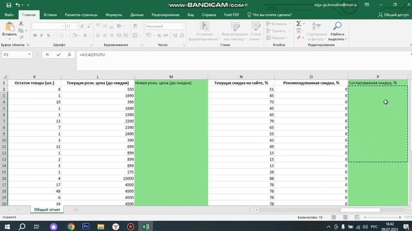Open Windows Start menu
412x231 pixels.
click(7, 227)
